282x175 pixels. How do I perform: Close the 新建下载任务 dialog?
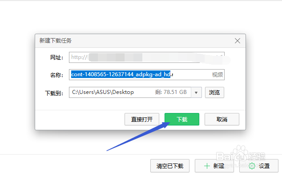(238, 41)
